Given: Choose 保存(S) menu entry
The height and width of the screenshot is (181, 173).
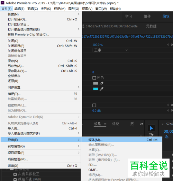Looking at the screenshot, I should pyautogui.click(x=41, y=61).
